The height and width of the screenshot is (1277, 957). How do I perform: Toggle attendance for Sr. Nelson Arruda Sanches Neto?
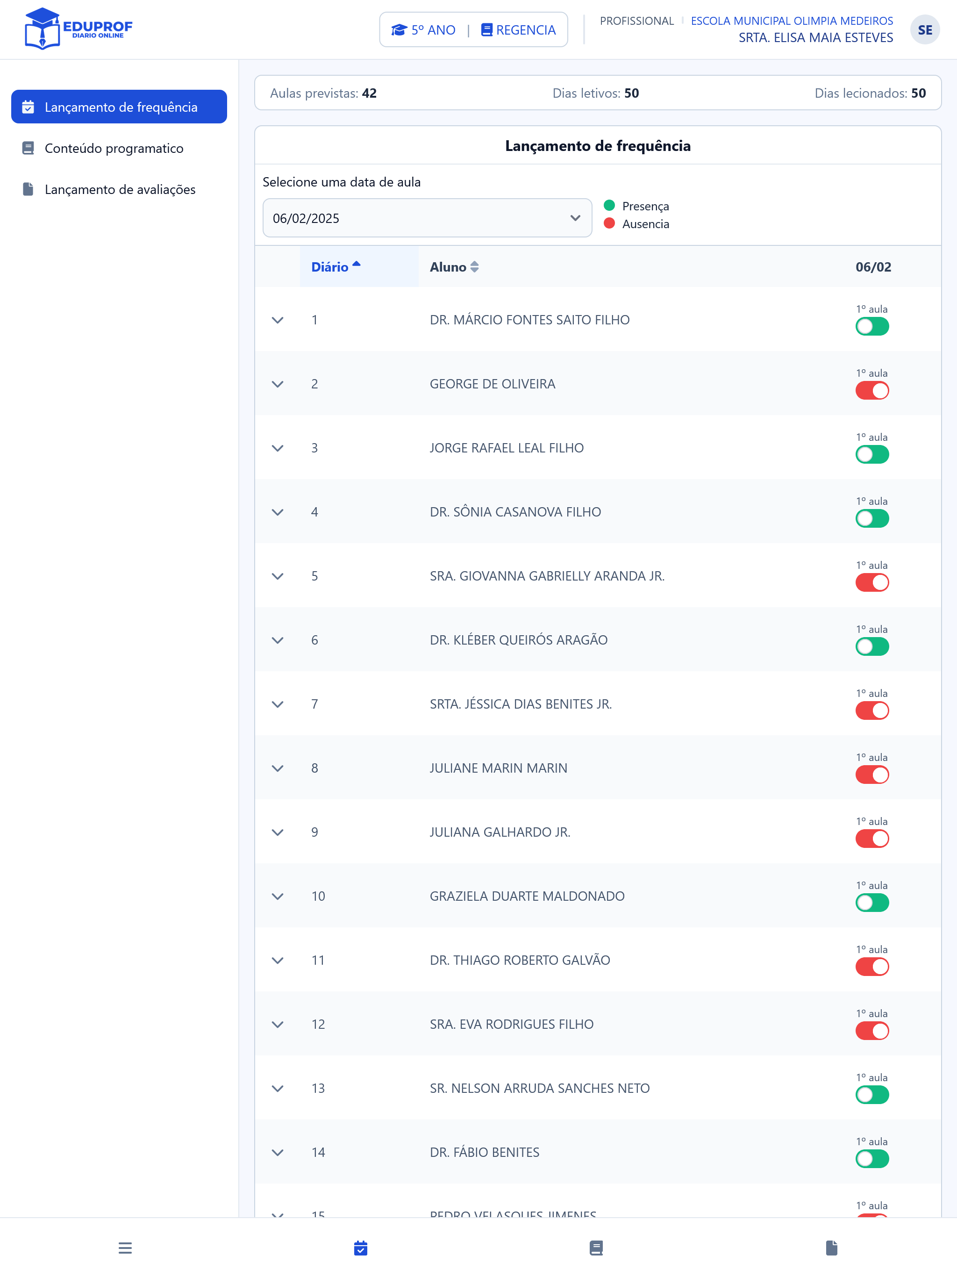click(x=871, y=1095)
